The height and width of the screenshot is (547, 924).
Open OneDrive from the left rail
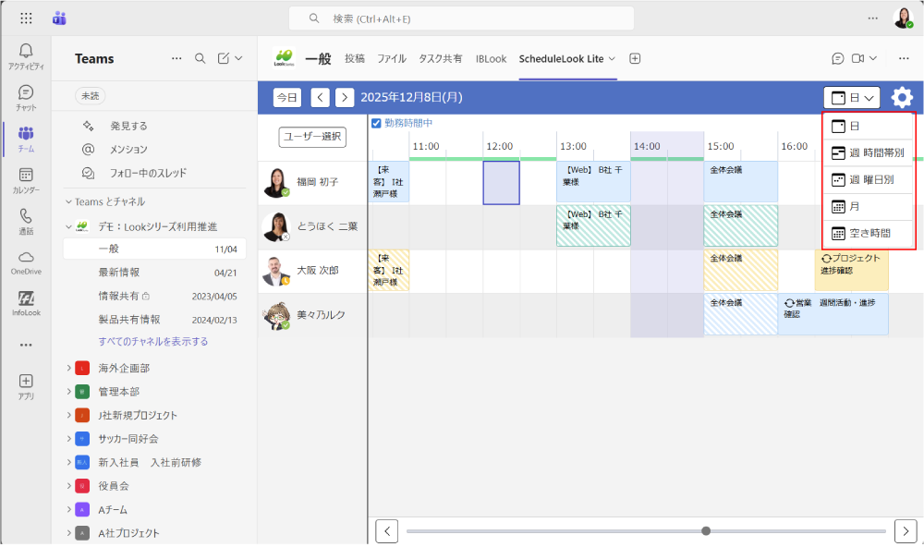point(26,261)
